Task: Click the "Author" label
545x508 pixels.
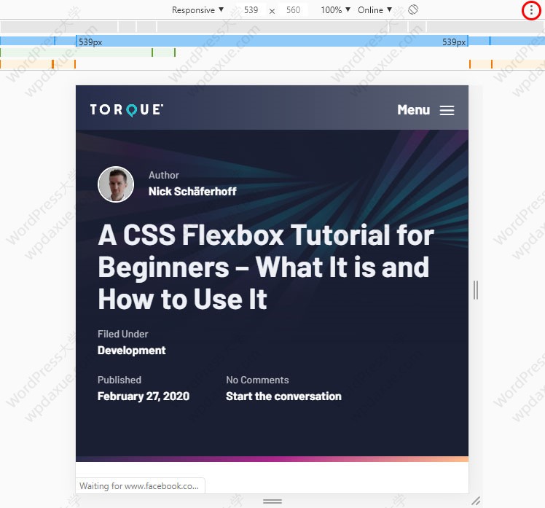Action: [164, 175]
